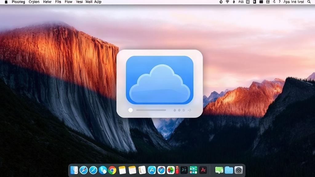Launch the gray camera icon in dock
This screenshot has height=177, width=315.
pos(238,170)
